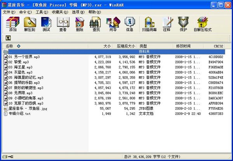Click packed size value 4,143,536
Viewport: 233px width, 161px height.
pos(127,62)
